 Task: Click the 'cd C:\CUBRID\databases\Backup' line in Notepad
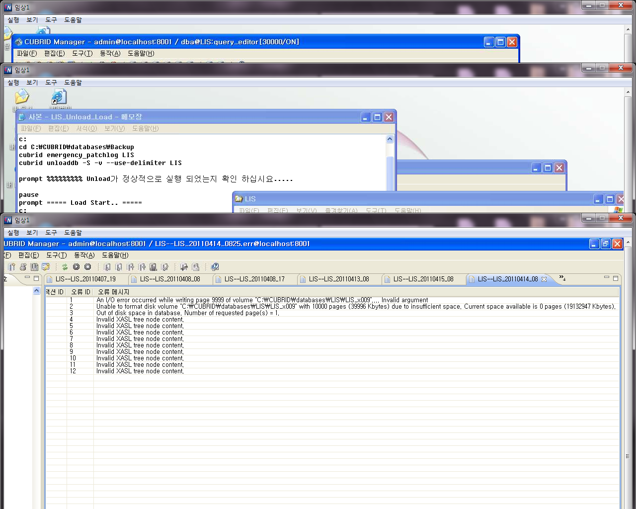(77, 147)
